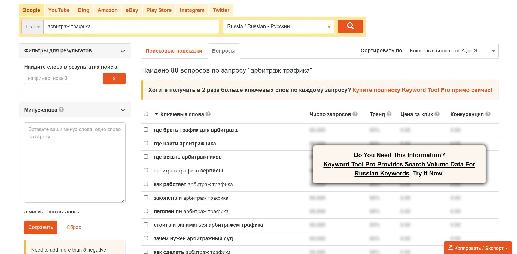517x254 pixels.
Task: Click help icon next to Тренд
Action: 389,114
